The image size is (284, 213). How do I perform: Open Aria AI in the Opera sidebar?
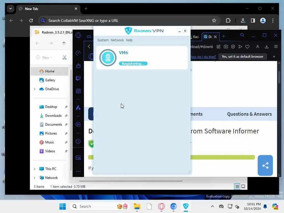[78, 108]
